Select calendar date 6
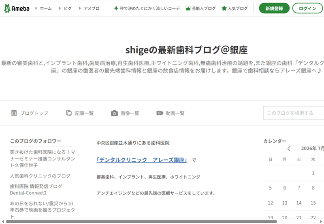 [x=285, y=188]
